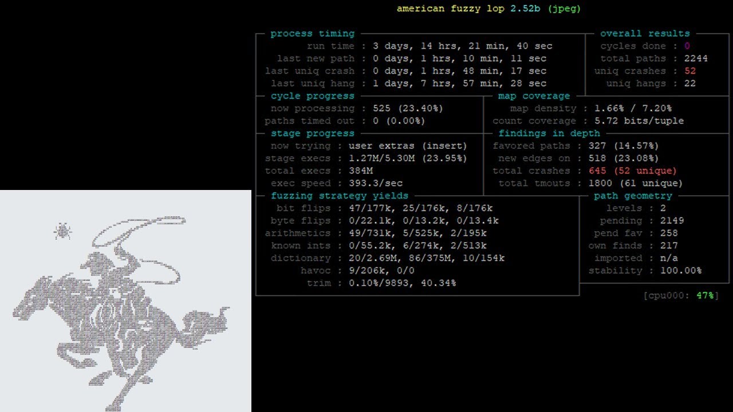Screen dimensions: 733x412
Task: Click total execs value '384M'
Action: (360, 171)
